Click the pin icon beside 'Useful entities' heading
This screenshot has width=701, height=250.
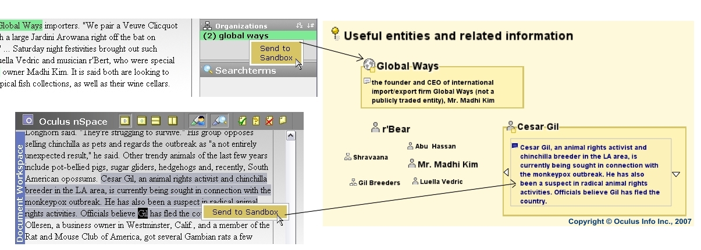336,34
